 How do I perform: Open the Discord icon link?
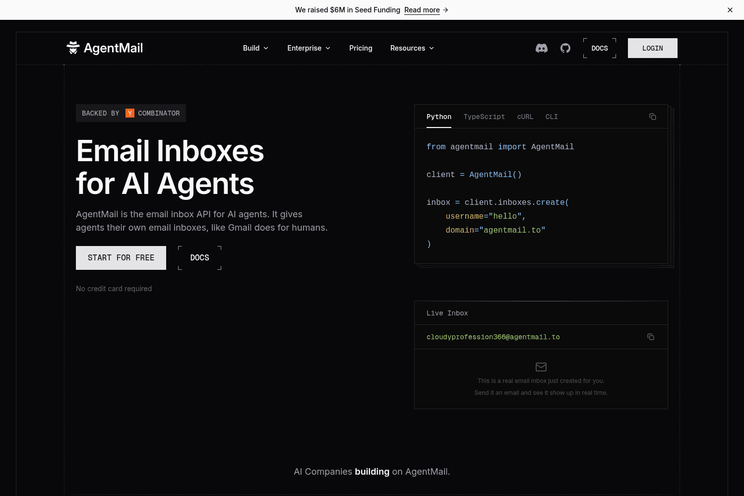click(x=542, y=48)
